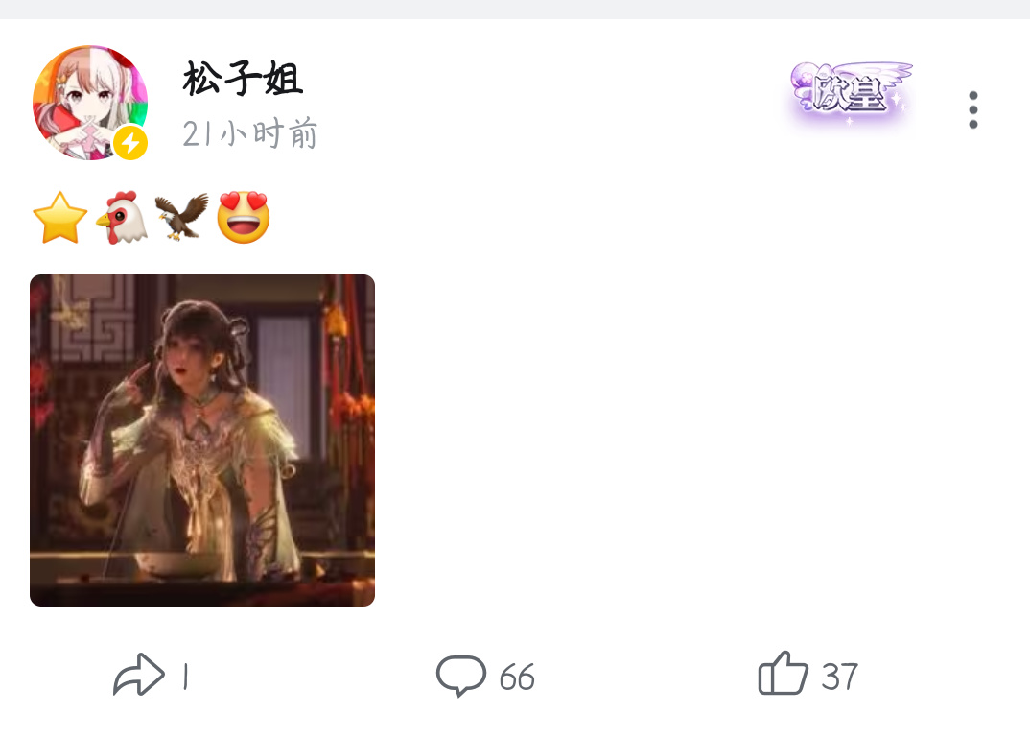This screenshot has height=738, width=1030.
Task: Click the username 松子姐
Action: (x=243, y=78)
